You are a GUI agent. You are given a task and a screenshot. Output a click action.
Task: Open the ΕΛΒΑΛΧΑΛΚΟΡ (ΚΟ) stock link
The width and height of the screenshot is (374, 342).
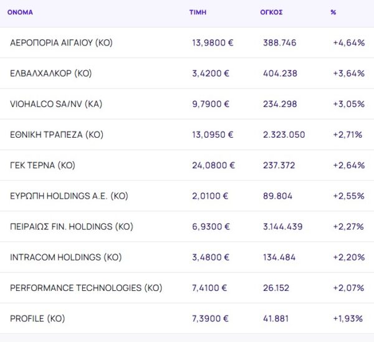pos(50,74)
